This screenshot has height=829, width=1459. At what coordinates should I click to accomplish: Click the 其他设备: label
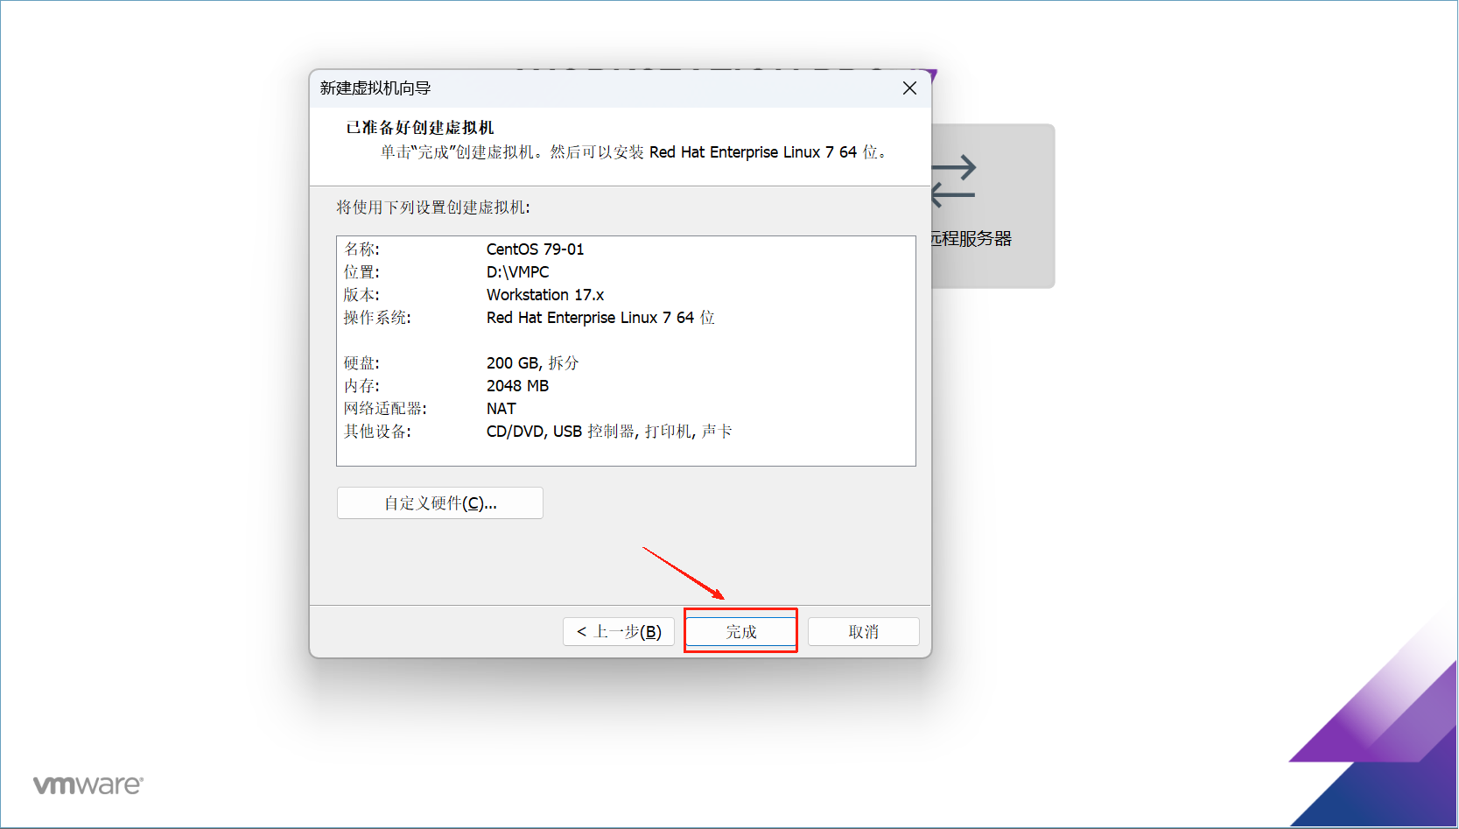tap(377, 432)
